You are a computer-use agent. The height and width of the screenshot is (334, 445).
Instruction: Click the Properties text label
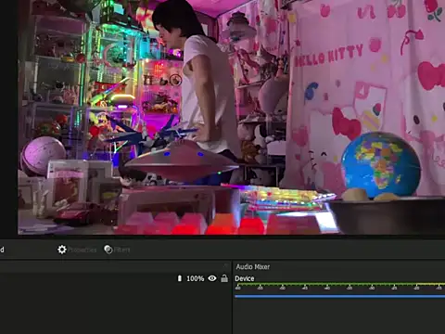pyautogui.click(x=83, y=250)
